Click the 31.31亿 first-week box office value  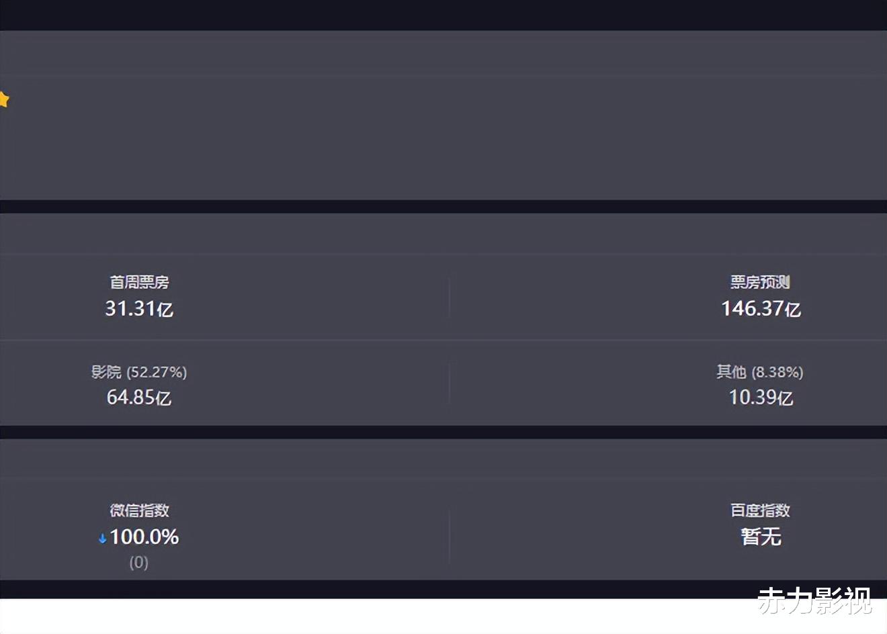(x=139, y=309)
